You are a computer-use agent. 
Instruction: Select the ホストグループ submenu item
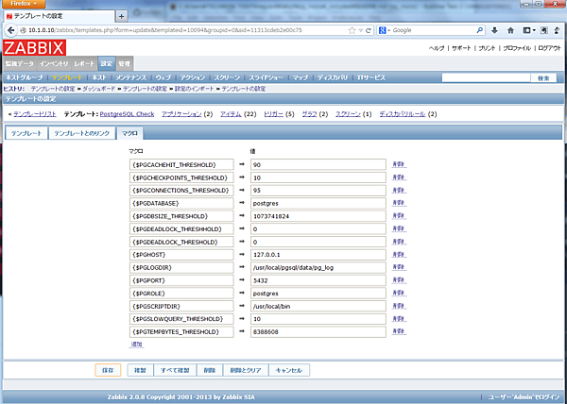coord(26,76)
